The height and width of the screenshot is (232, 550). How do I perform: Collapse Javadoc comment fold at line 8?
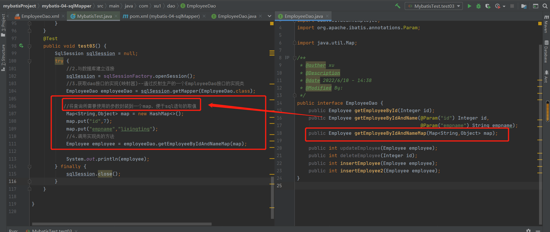click(295, 58)
